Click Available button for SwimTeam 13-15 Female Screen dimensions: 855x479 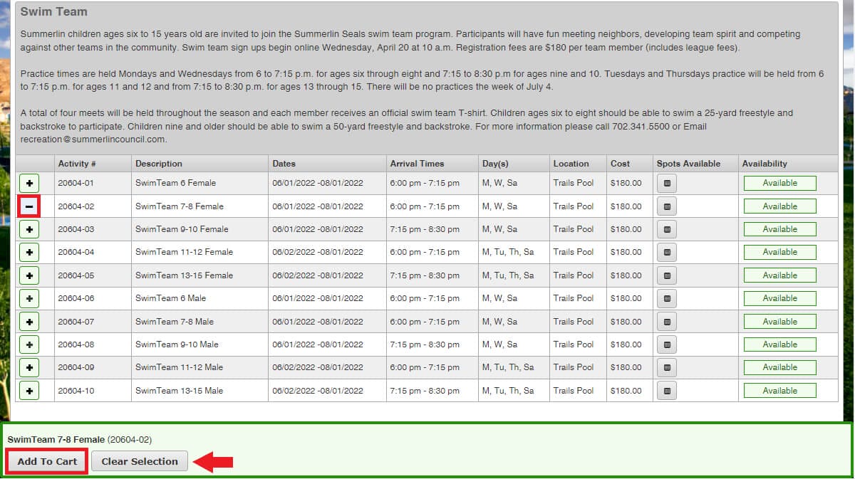click(x=779, y=275)
